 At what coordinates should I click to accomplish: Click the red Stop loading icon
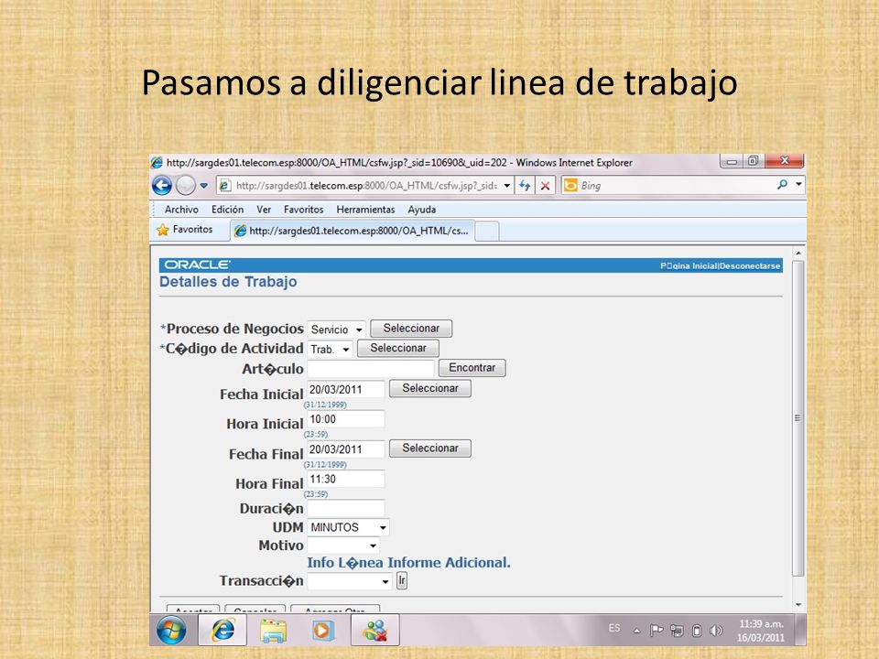point(545,186)
